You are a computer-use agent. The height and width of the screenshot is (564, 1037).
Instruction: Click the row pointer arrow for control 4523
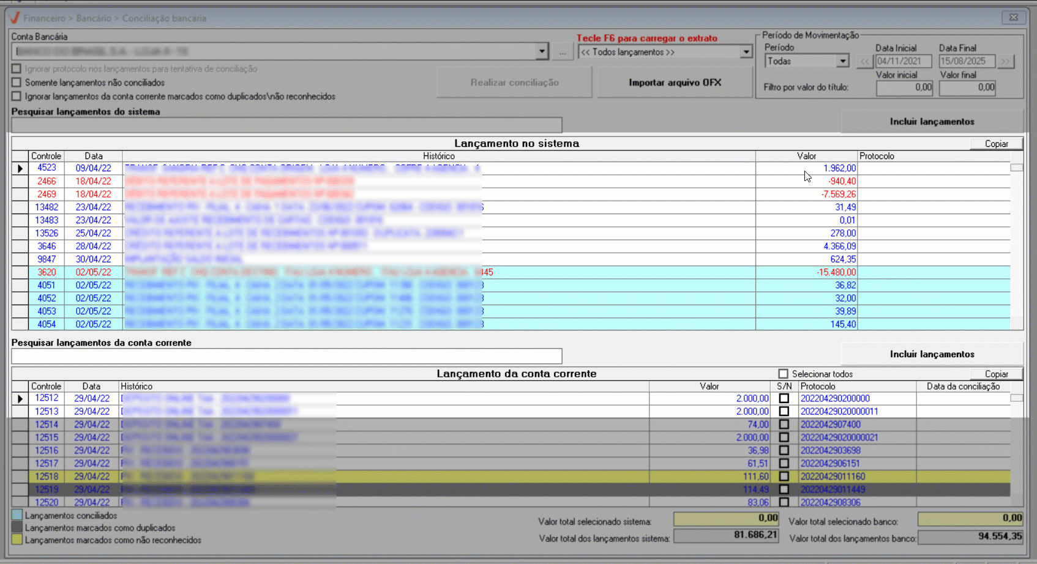[20, 168]
